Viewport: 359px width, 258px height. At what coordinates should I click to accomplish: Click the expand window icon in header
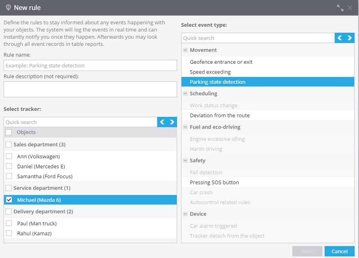340,8
